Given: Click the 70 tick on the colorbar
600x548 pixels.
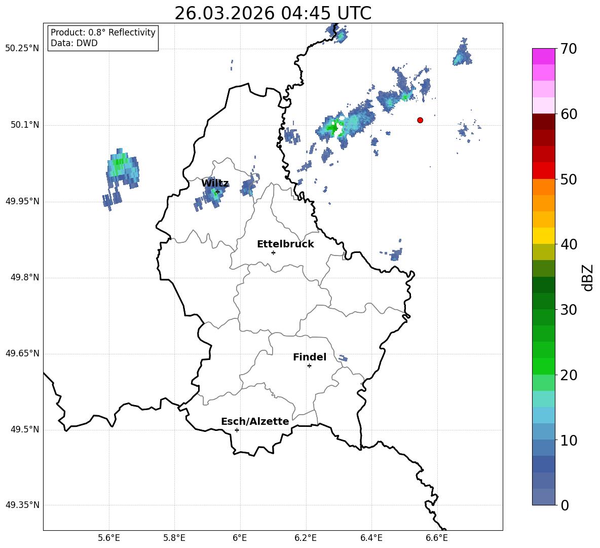Looking at the screenshot, I should (x=569, y=49).
